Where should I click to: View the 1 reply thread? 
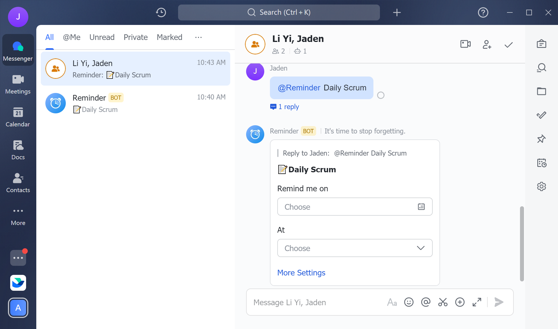pos(284,107)
